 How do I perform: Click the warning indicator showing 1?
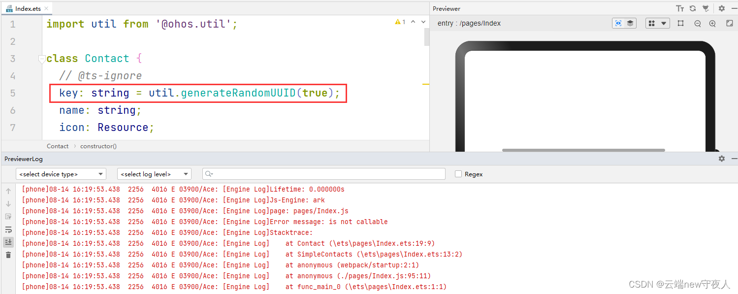(400, 22)
